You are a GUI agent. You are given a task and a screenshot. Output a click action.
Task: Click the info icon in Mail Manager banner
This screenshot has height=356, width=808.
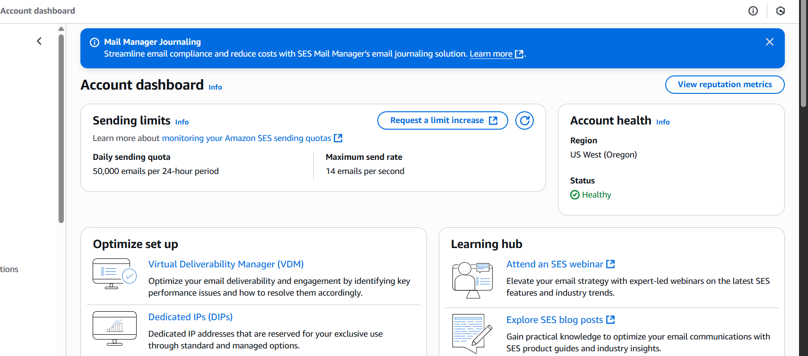(x=95, y=42)
